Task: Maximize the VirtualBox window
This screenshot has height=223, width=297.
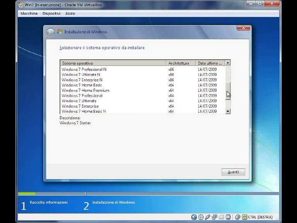Action: tap(260, 3)
